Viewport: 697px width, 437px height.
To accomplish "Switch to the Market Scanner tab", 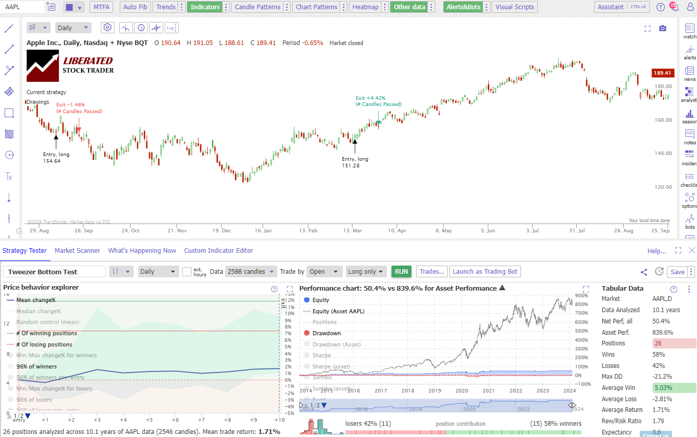I will coord(77,250).
